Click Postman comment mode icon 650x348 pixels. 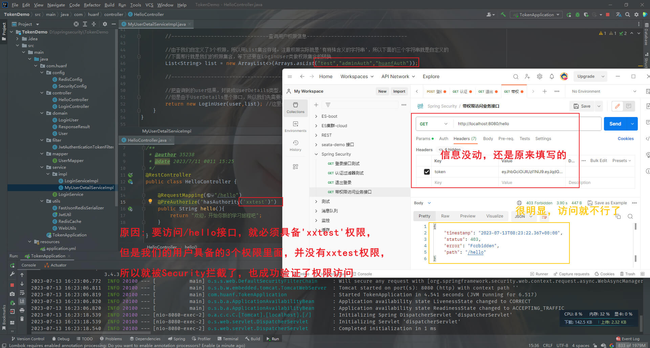click(x=629, y=106)
